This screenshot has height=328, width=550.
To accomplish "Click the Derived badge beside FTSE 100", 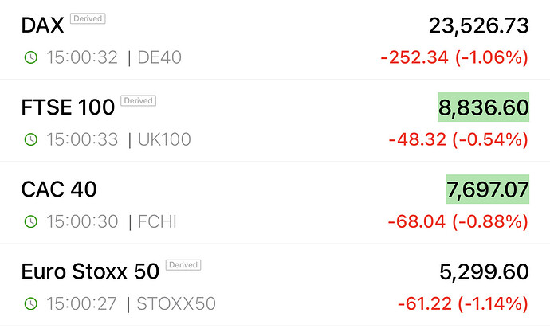I will (x=138, y=100).
